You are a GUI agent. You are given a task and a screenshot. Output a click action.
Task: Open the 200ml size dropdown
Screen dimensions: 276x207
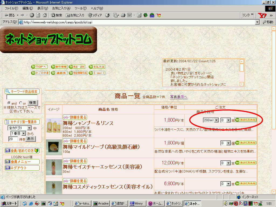tap(211, 120)
